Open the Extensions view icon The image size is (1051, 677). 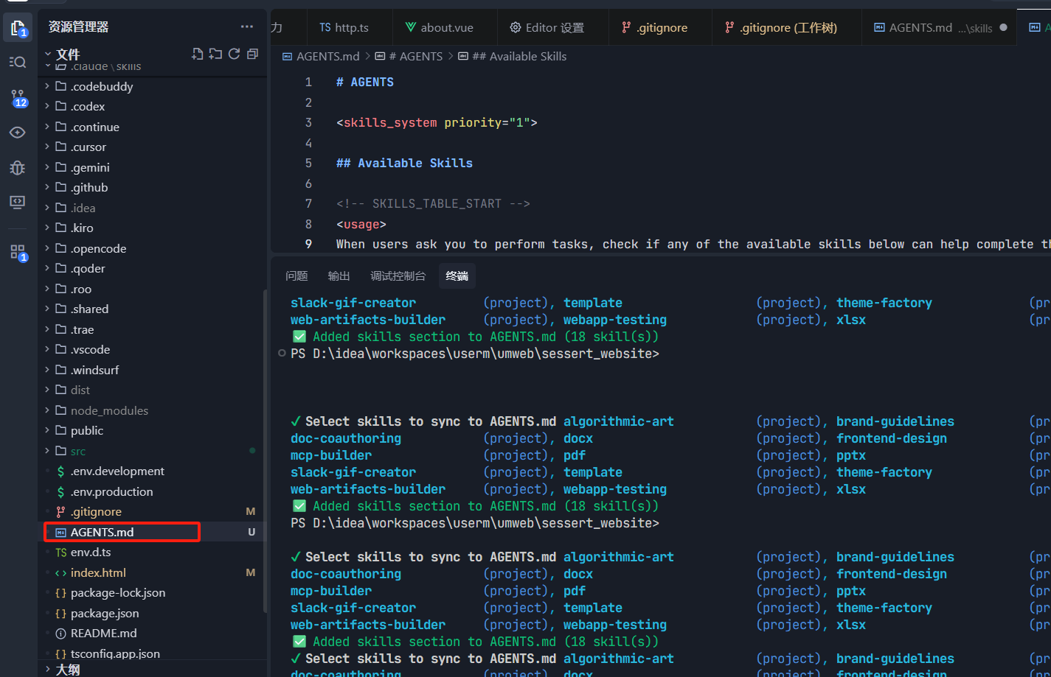click(18, 252)
